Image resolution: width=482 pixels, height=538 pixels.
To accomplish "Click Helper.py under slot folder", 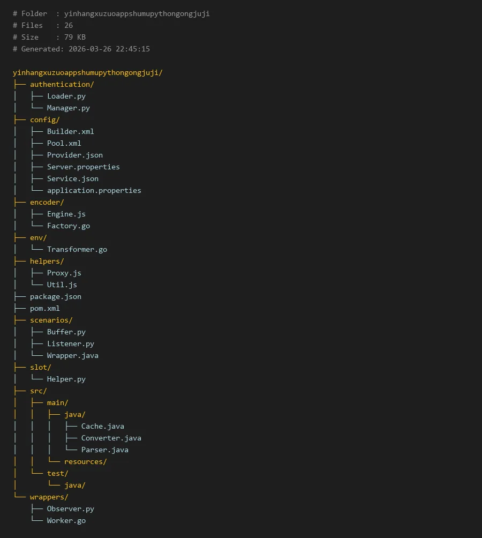I will [x=66, y=379].
